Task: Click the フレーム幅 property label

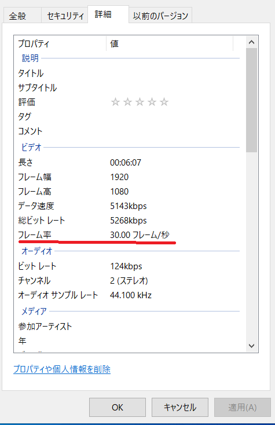Action: [x=34, y=177]
